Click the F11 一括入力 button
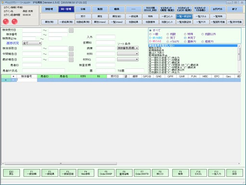 point(217,173)
